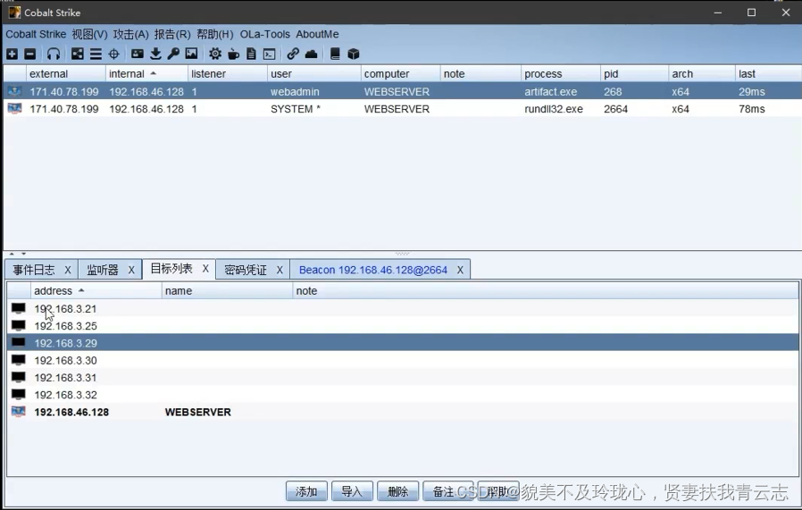Open credentials via the ID card icon

[x=137, y=54]
